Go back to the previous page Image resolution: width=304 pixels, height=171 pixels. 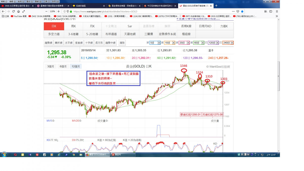click(x=3, y=11)
